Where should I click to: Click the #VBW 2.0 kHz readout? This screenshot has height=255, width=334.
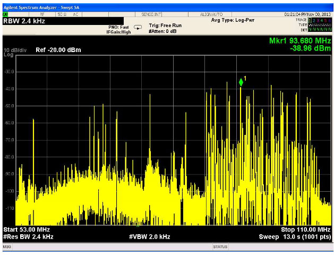150,236
